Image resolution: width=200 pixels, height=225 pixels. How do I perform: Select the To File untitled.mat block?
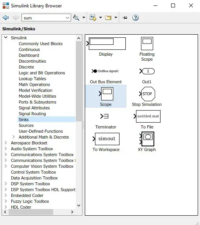[147, 116]
